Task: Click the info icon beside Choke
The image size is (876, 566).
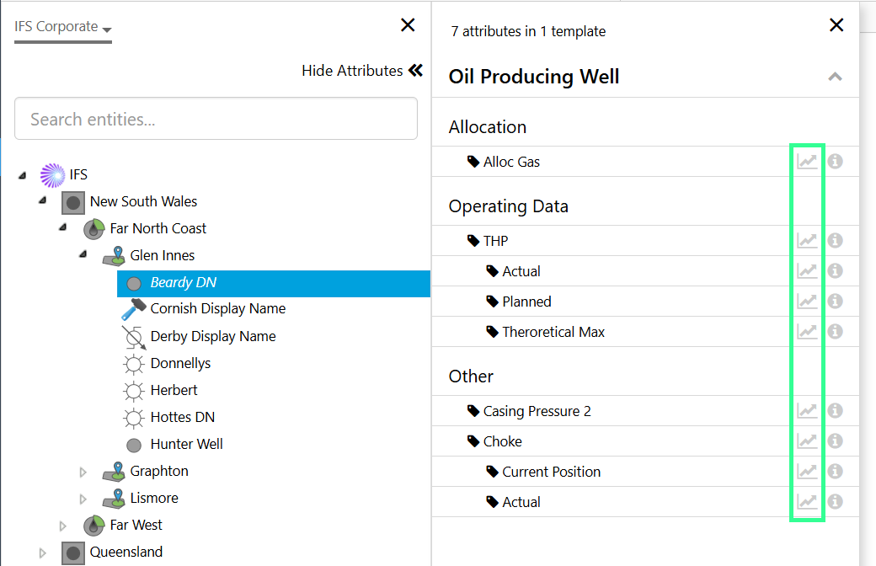Action: pyautogui.click(x=834, y=441)
